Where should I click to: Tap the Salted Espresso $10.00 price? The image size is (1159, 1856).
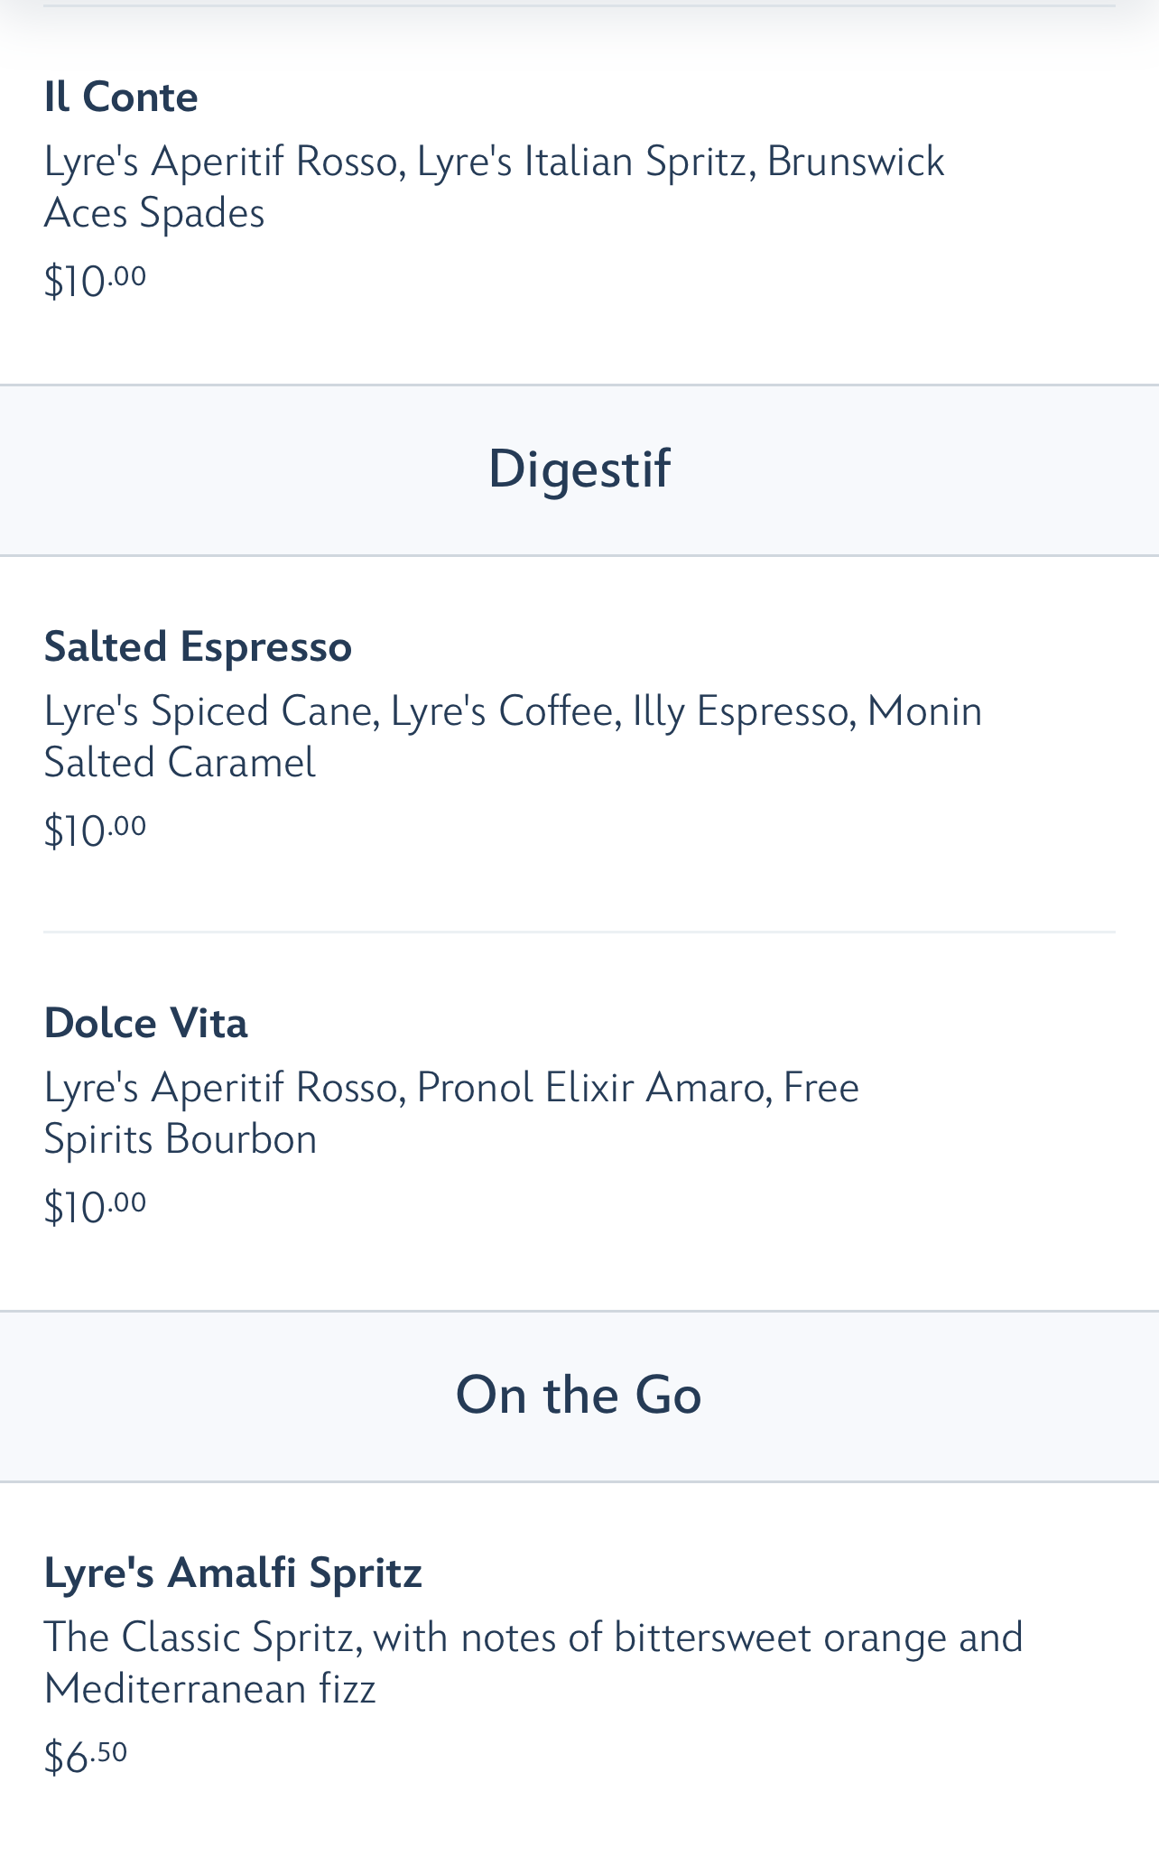95,831
